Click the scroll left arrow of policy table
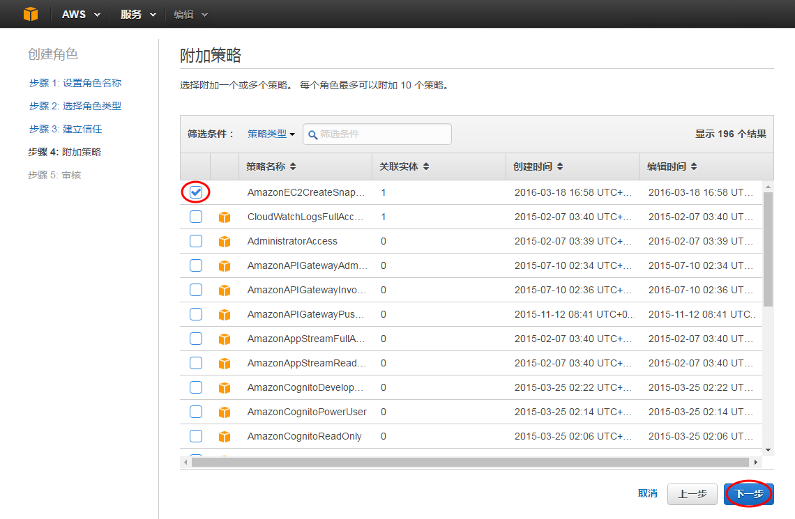The height and width of the screenshot is (519, 795). tap(185, 463)
